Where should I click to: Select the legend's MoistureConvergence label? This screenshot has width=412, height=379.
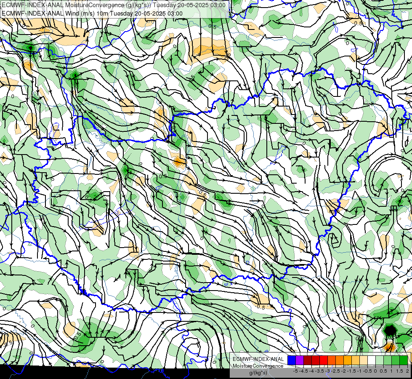tap(258, 366)
